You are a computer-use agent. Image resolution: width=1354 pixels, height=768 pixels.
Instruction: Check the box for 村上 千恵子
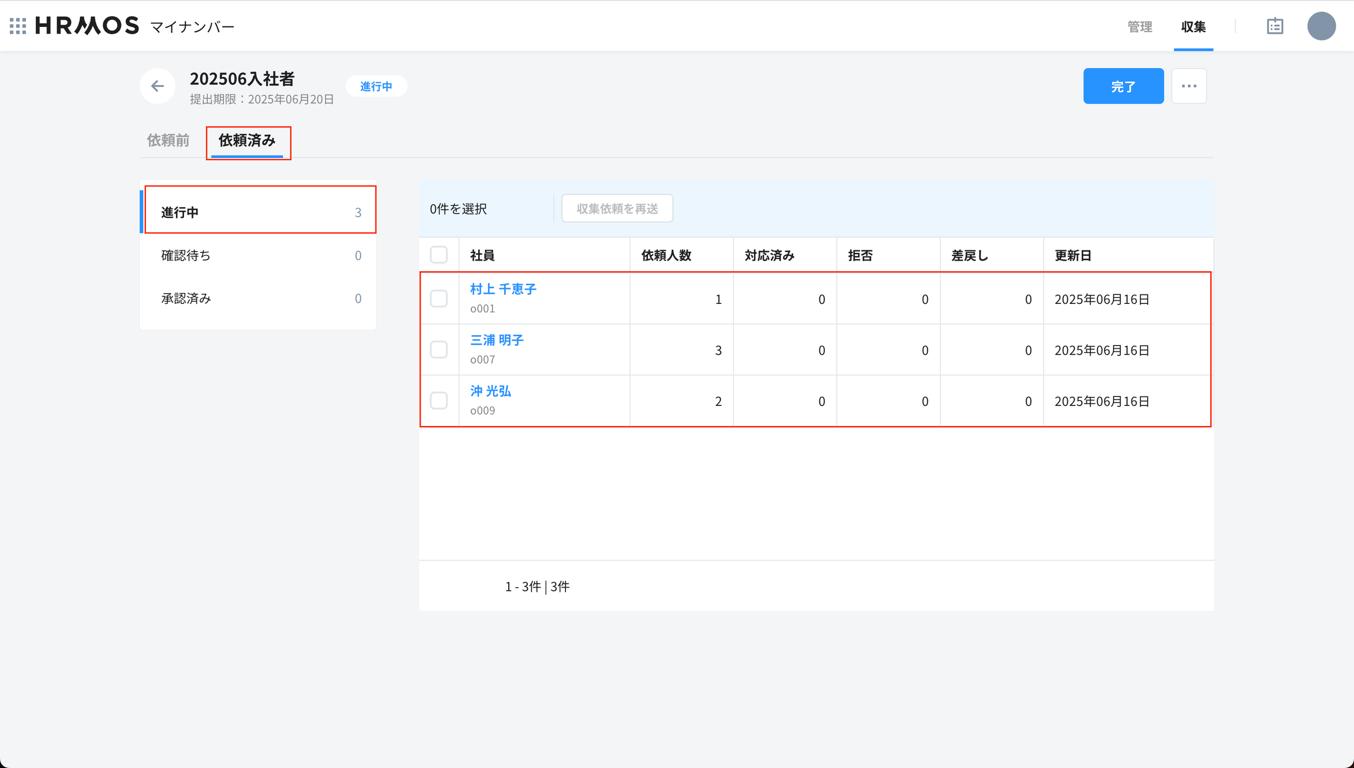coord(438,299)
